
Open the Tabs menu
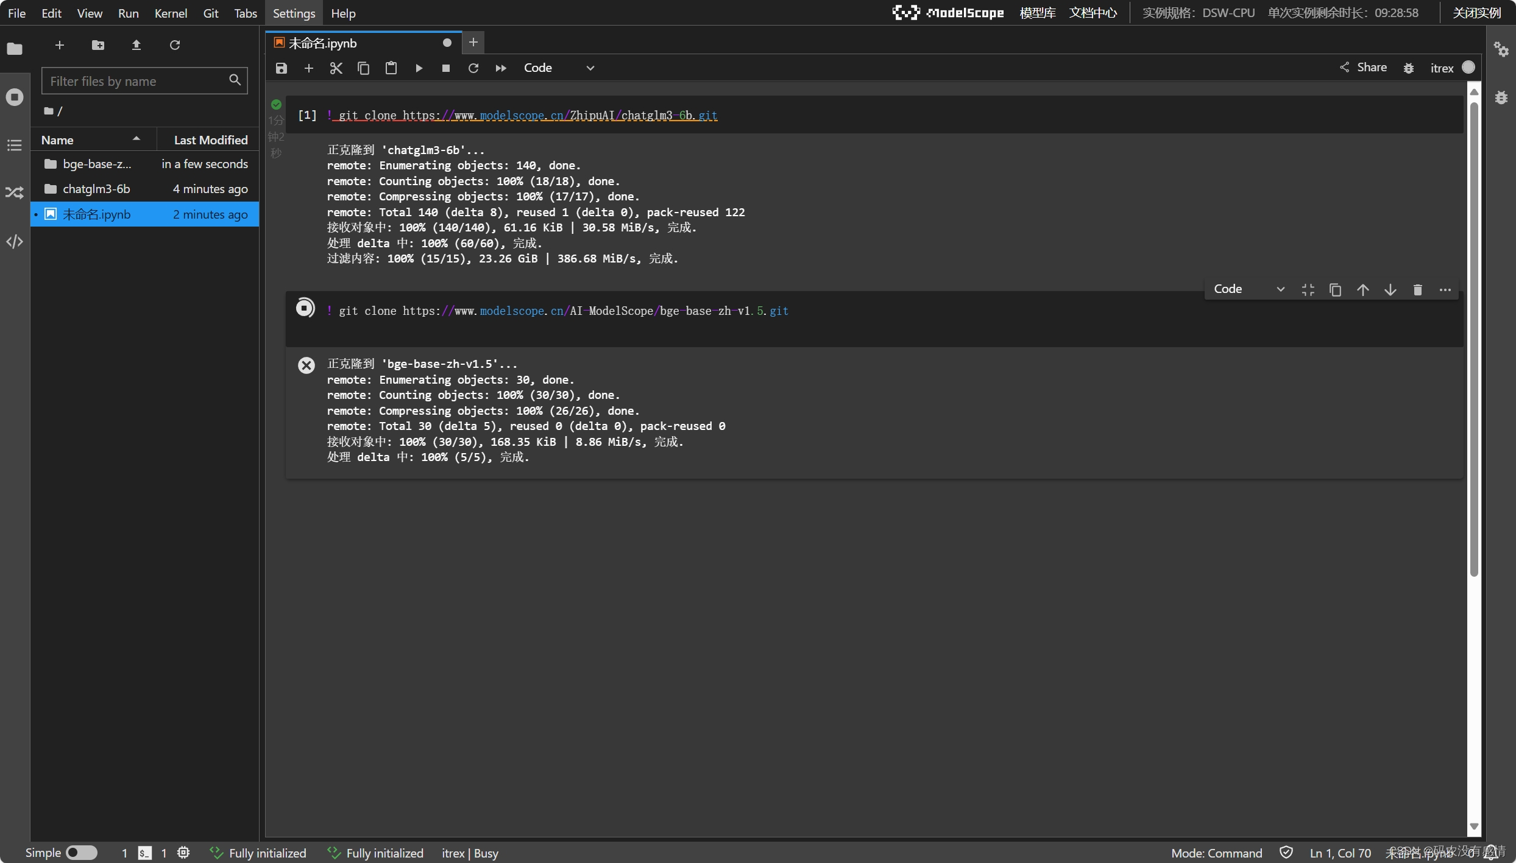click(x=246, y=13)
